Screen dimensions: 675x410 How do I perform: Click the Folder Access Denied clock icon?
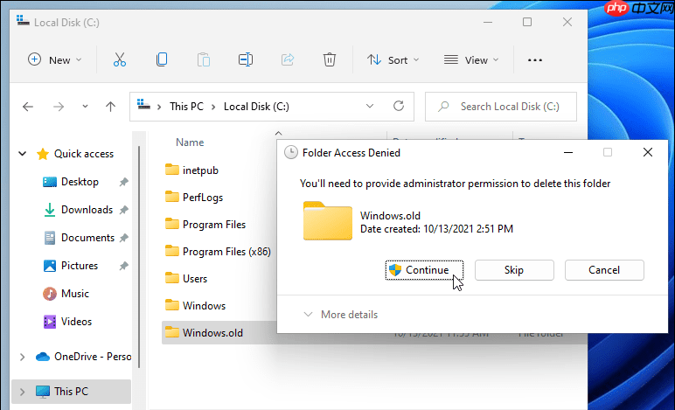point(291,152)
